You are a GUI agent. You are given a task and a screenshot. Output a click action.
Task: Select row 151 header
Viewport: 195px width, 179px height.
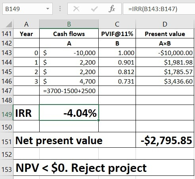[x=7, y=140]
